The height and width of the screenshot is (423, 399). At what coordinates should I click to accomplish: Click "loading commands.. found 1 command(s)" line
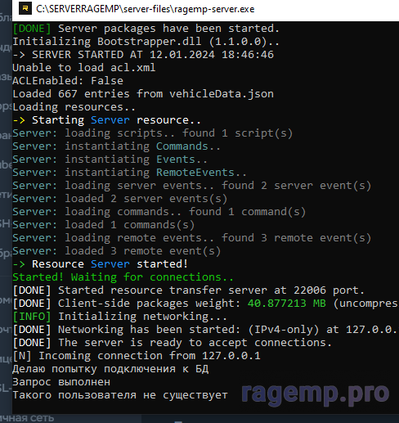tap(159, 212)
